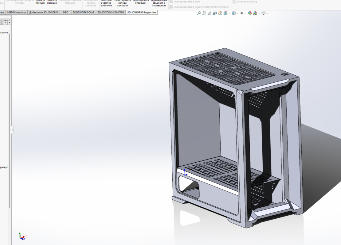Open the Добавления SOLIDWORKS tab
341x245 pixels.
pyautogui.click(x=44, y=12)
